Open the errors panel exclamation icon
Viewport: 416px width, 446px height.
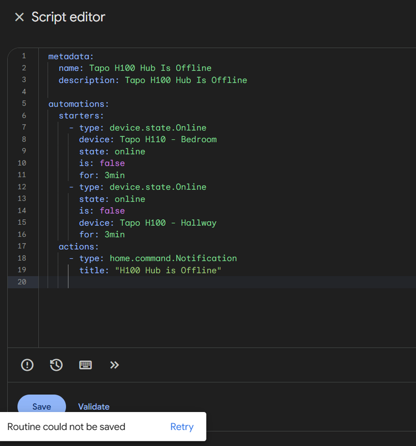tap(27, 365)
